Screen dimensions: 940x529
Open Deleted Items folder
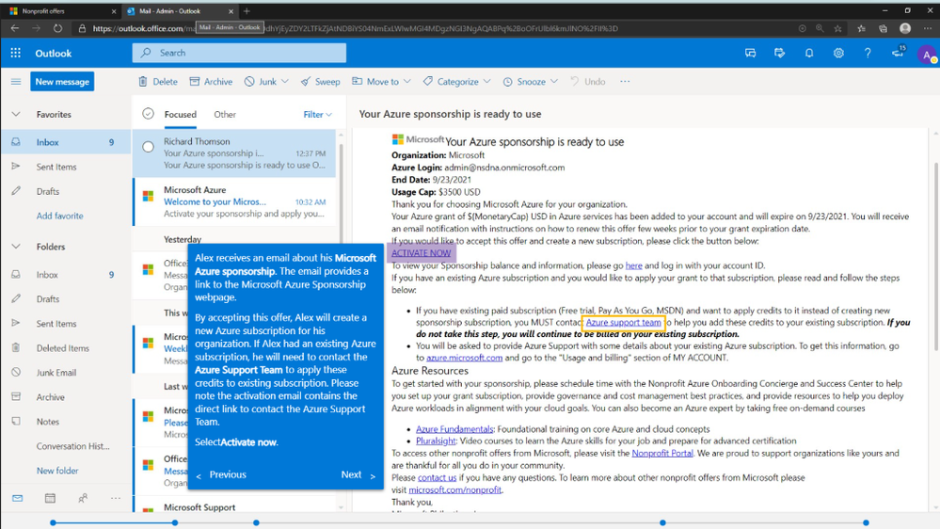[x=65, y=348]
